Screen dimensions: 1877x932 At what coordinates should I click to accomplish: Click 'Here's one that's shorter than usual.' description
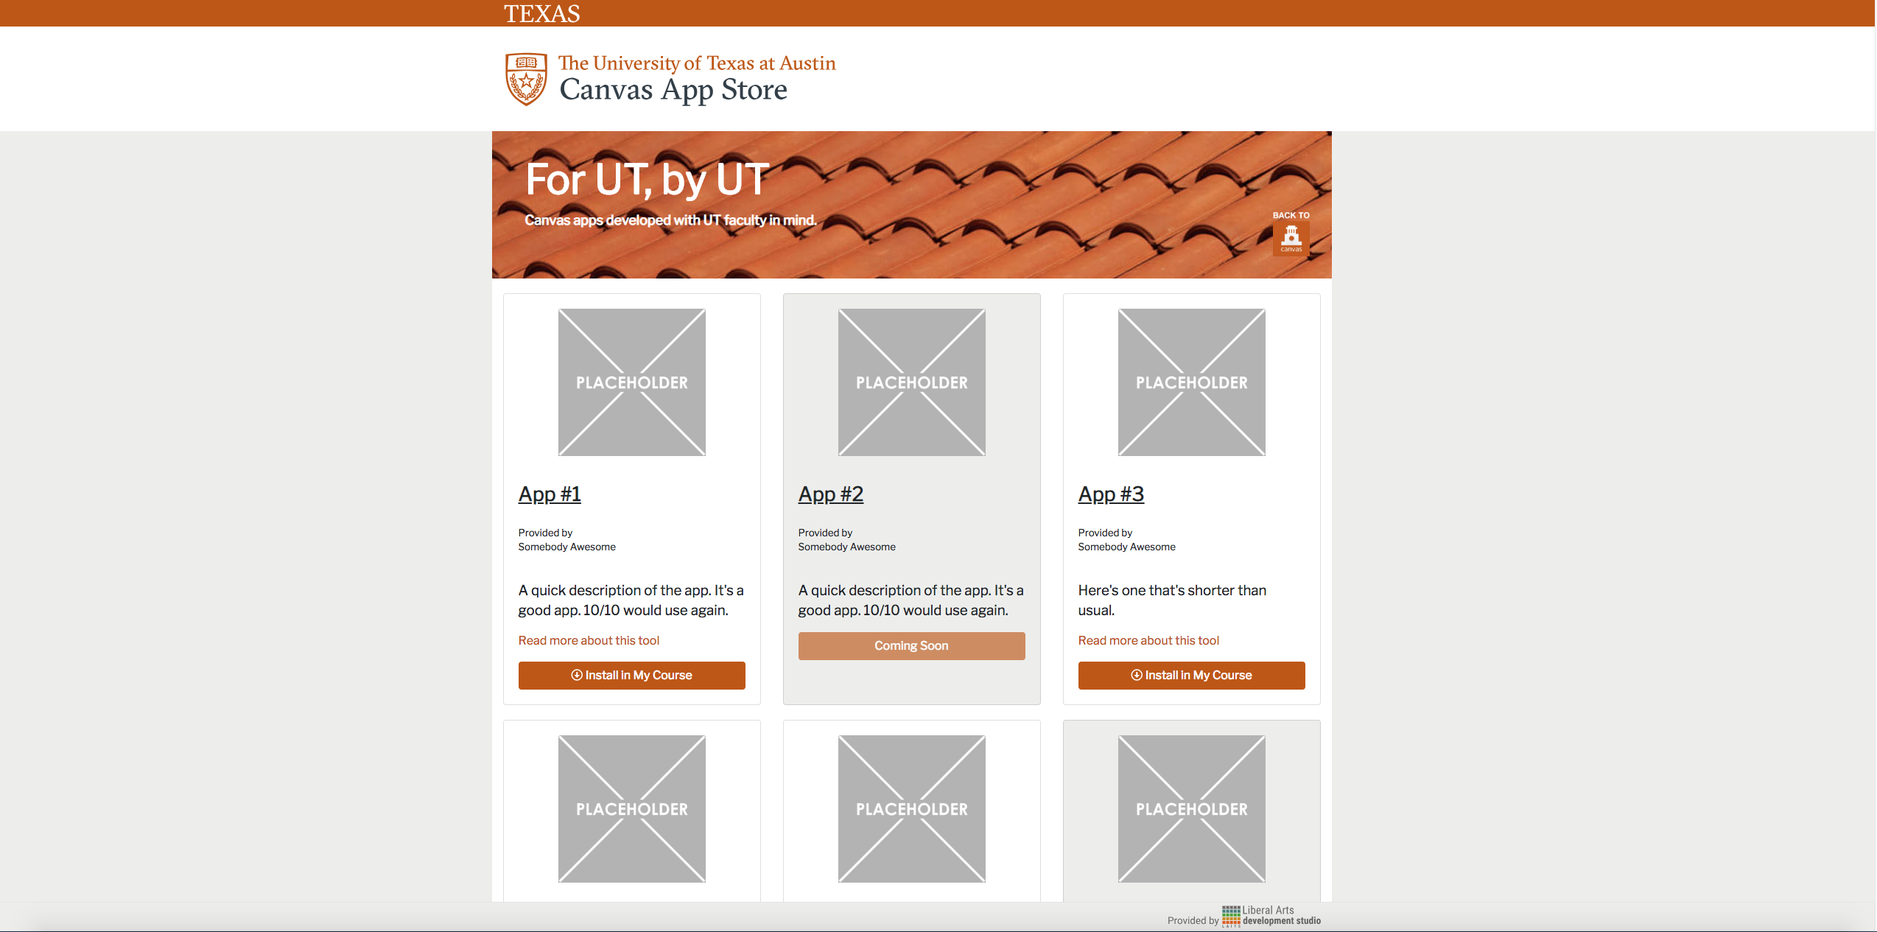click(1172, 600)
